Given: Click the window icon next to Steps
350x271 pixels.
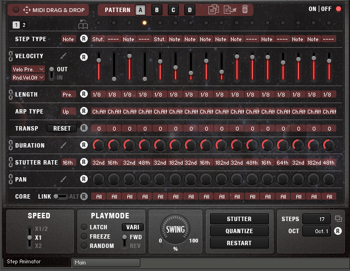Looking at the screenshot, I should coord(338,218).
